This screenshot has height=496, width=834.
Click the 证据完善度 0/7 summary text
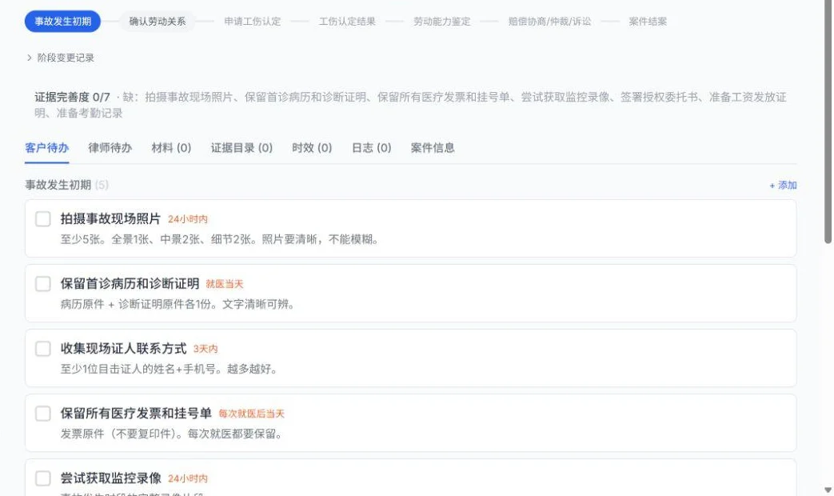click(72, 98)
